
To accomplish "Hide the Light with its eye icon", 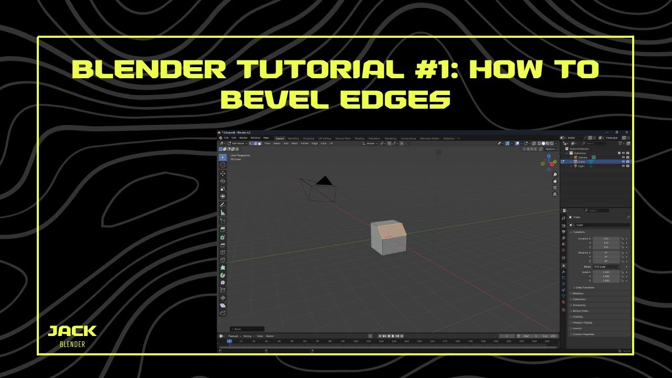I will [623, 166].
